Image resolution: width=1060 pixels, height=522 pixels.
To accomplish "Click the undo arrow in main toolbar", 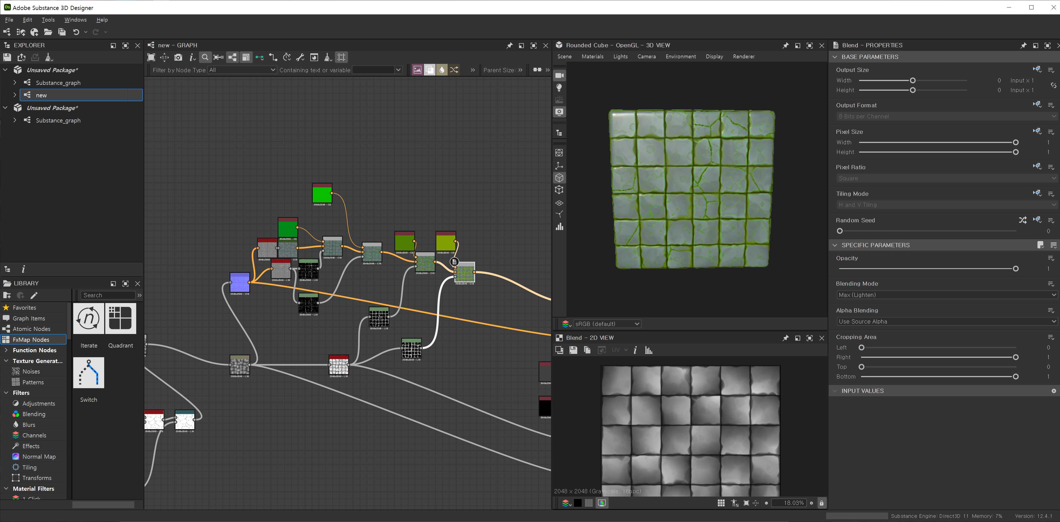I will coord(76,32).
